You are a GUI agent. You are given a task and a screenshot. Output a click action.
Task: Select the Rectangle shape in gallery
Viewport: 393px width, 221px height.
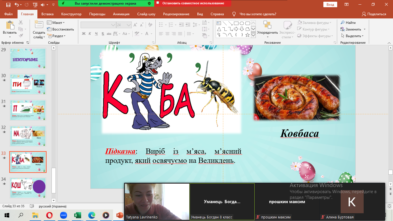236,23
